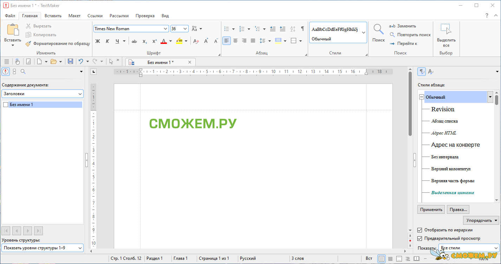Image resolution: width=501 pixels, height=264 pixels.
Task: Right-align the paragraph
Action: tap(244, 41)
